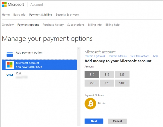Click the orange Bitcoin payment icon

tap(90, 104)
